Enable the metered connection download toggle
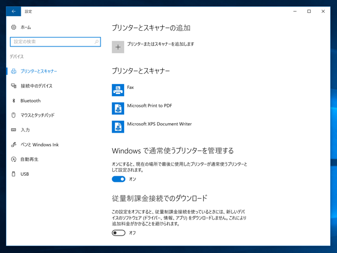This screenshot has width=337, height=253. 119,233
